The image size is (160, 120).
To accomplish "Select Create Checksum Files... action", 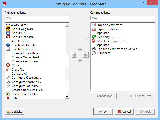I will click(28, 90).
